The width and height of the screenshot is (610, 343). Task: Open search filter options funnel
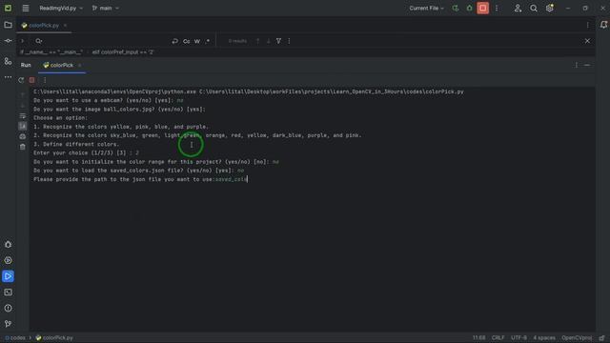[x=278, y=41]
